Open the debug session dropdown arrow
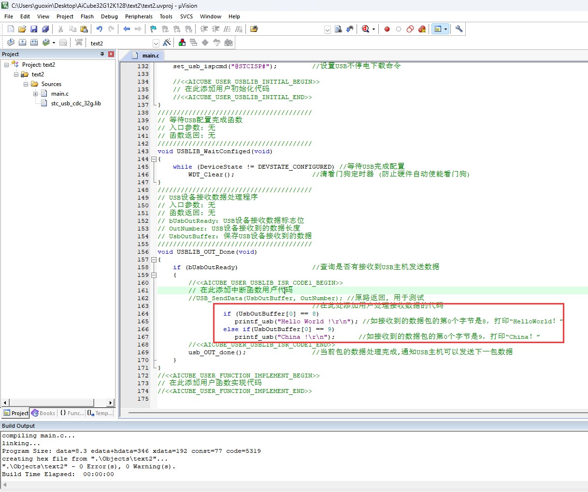Screen dimensions: 588x492 coord(373,29)
